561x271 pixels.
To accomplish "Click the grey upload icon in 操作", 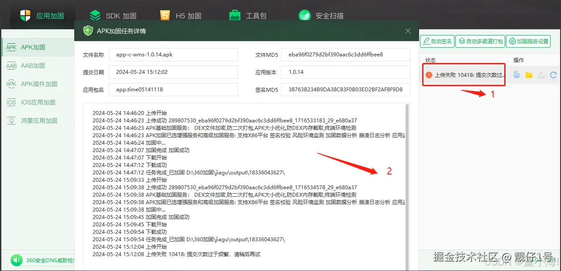I will [541, 75].
